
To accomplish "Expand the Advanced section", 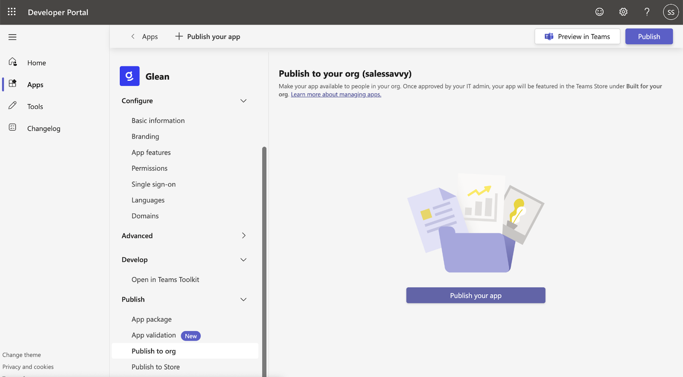I will tap(243, 236).
